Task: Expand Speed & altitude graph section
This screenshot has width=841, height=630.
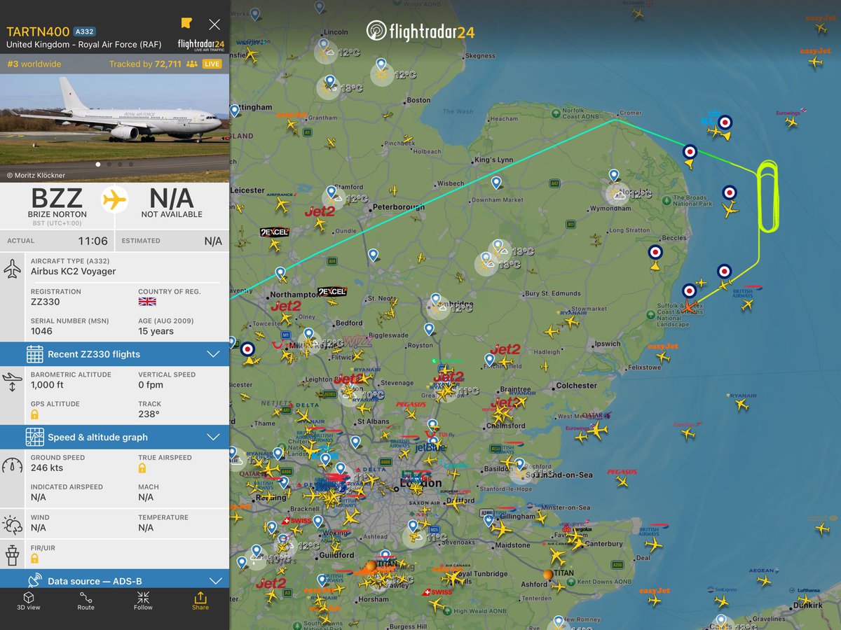Action: click(x=115, y=437)
